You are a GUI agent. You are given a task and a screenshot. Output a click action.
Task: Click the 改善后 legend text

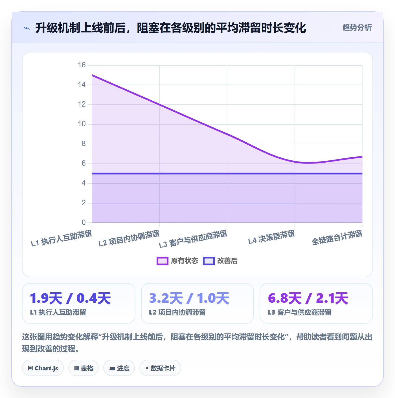227,261
